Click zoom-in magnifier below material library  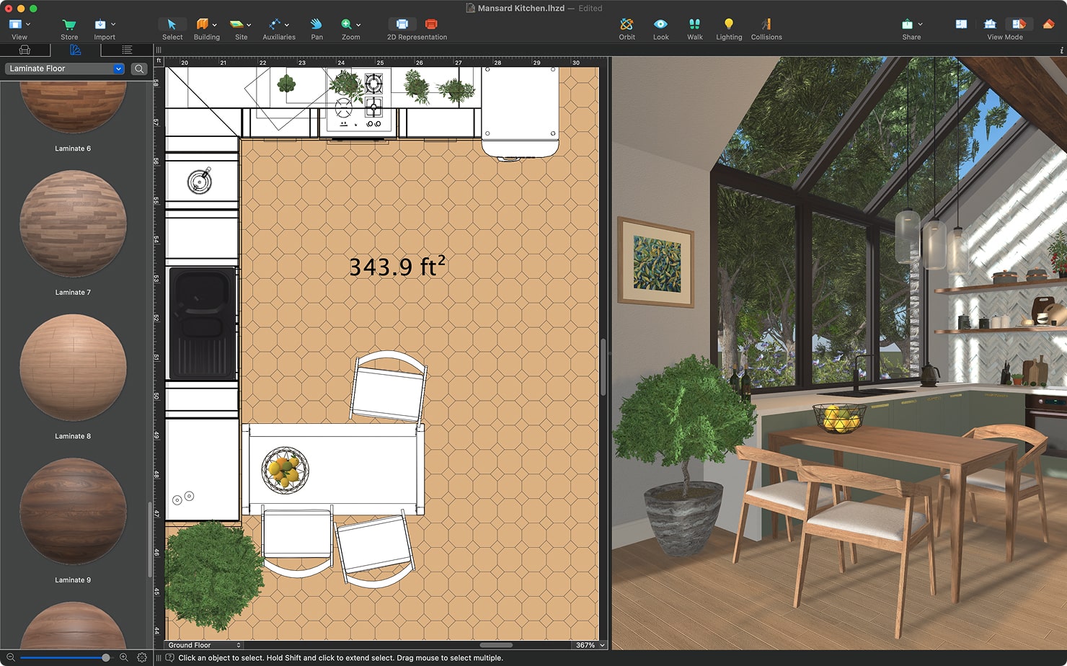[x=123, y=657]
